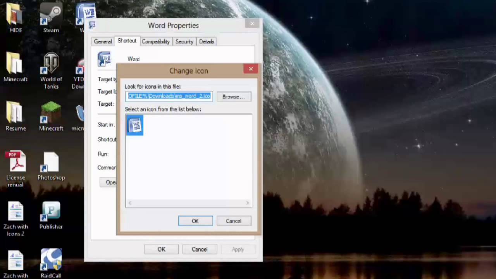
Task: Confirm Change Icon with OK
Action: pos(195,221)
